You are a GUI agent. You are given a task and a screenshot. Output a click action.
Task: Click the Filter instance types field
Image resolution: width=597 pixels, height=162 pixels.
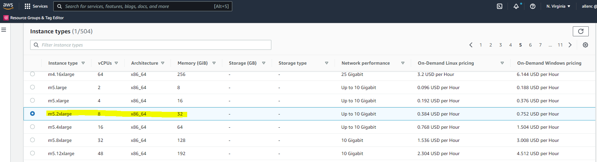[x=151, y=45]
